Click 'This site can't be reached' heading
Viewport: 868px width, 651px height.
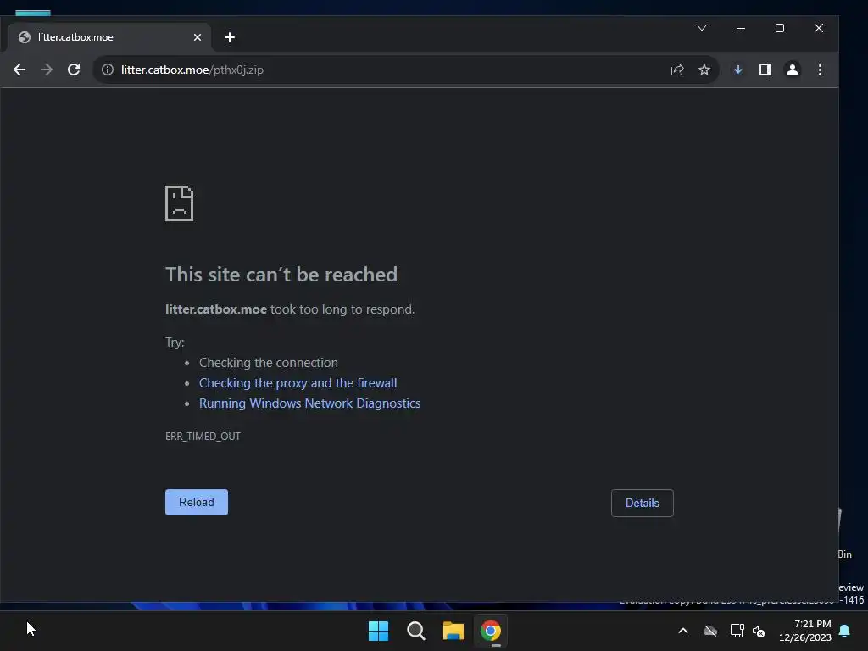pyautogui.click(x=281, y=275)
